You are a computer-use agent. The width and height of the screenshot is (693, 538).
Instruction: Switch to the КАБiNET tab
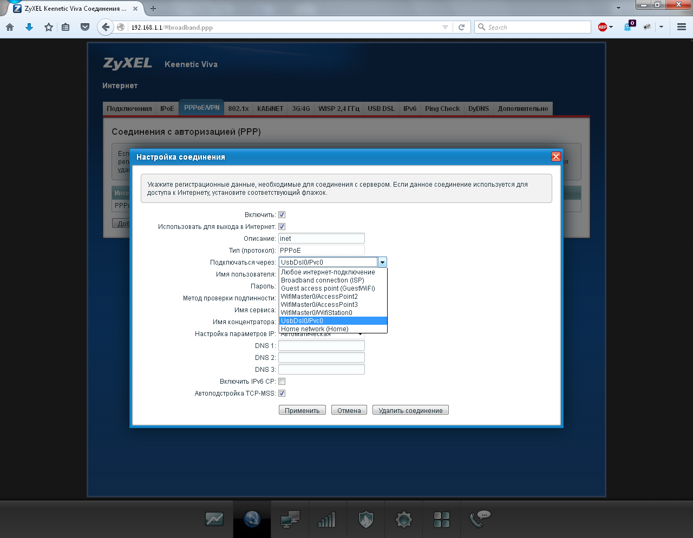pyautogui.click(x=270, y=109)
